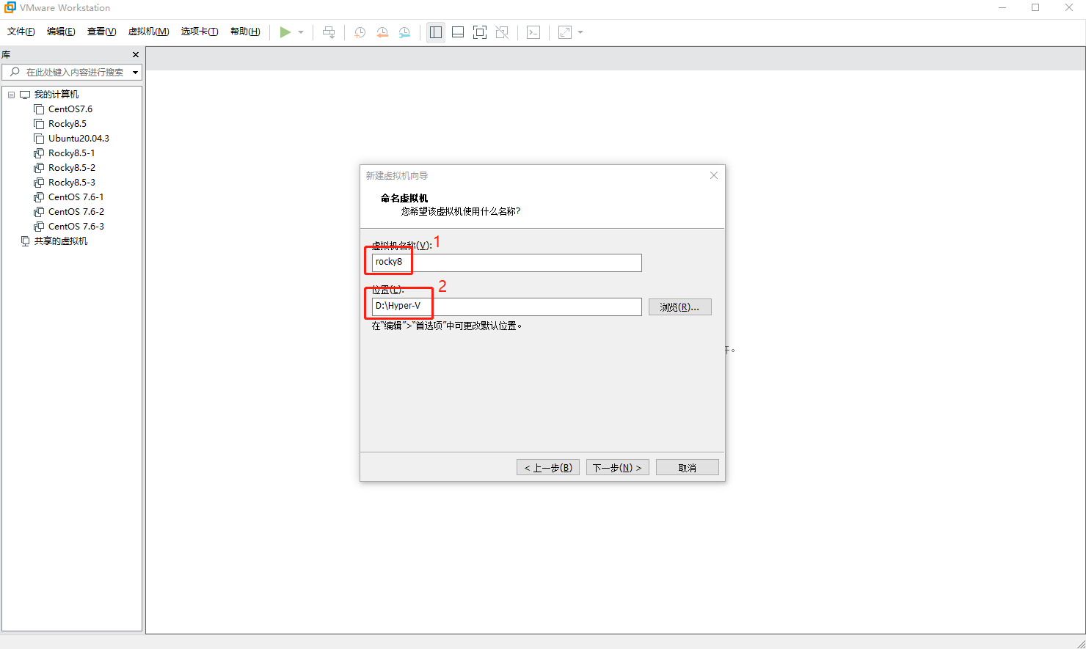Viewport: 1086px width, 649px height.
Task: Enter full screen mode icon
Action: [x=480, y=32]
